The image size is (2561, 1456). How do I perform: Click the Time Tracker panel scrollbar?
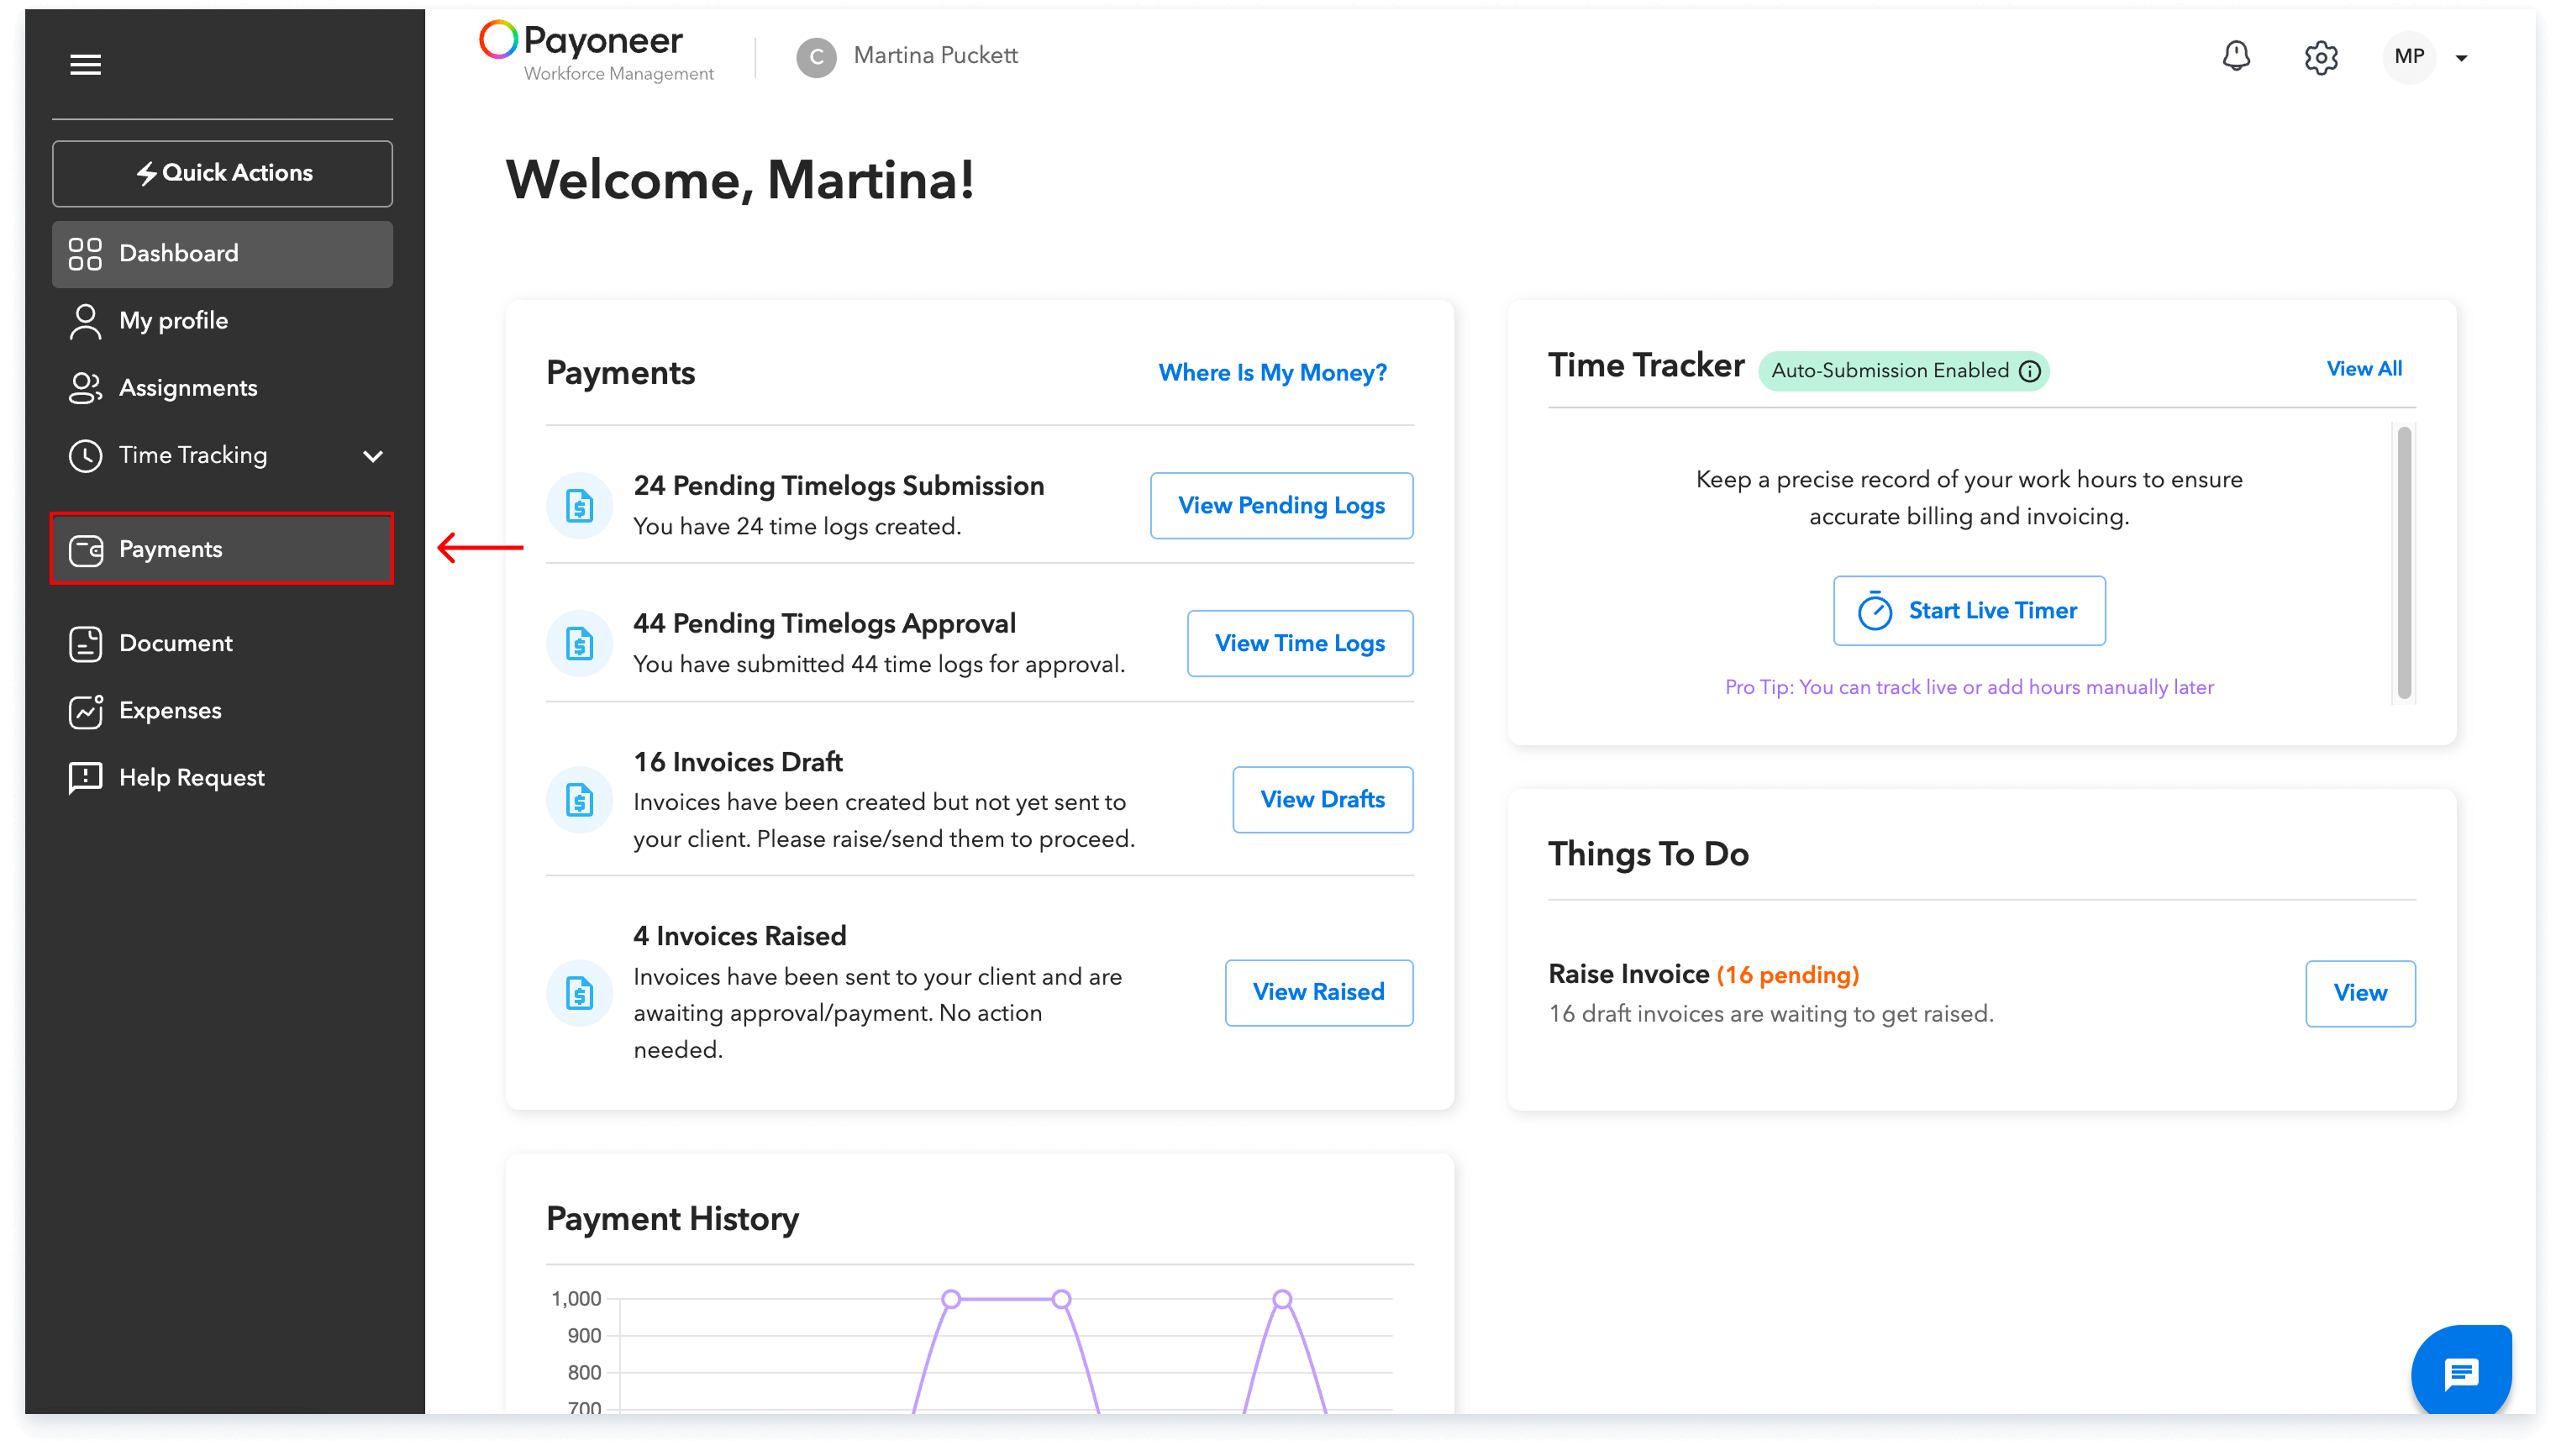point(2404,563)
